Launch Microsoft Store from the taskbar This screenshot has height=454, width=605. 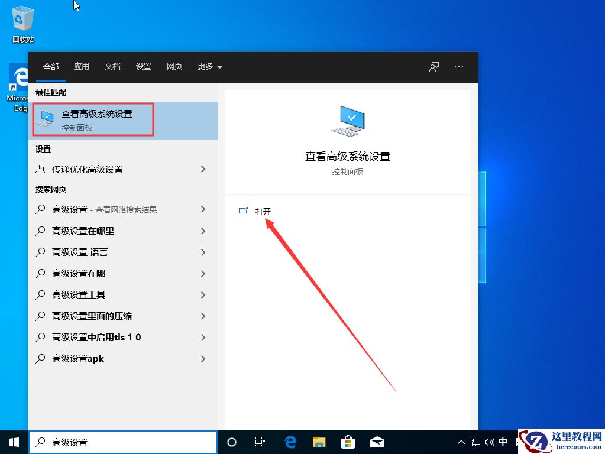[348, 442]
